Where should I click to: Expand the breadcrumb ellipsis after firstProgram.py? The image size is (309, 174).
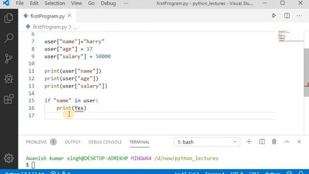tap(75, 27)
